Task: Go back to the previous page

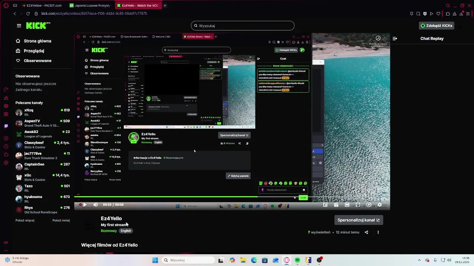Action: point(15,14)
